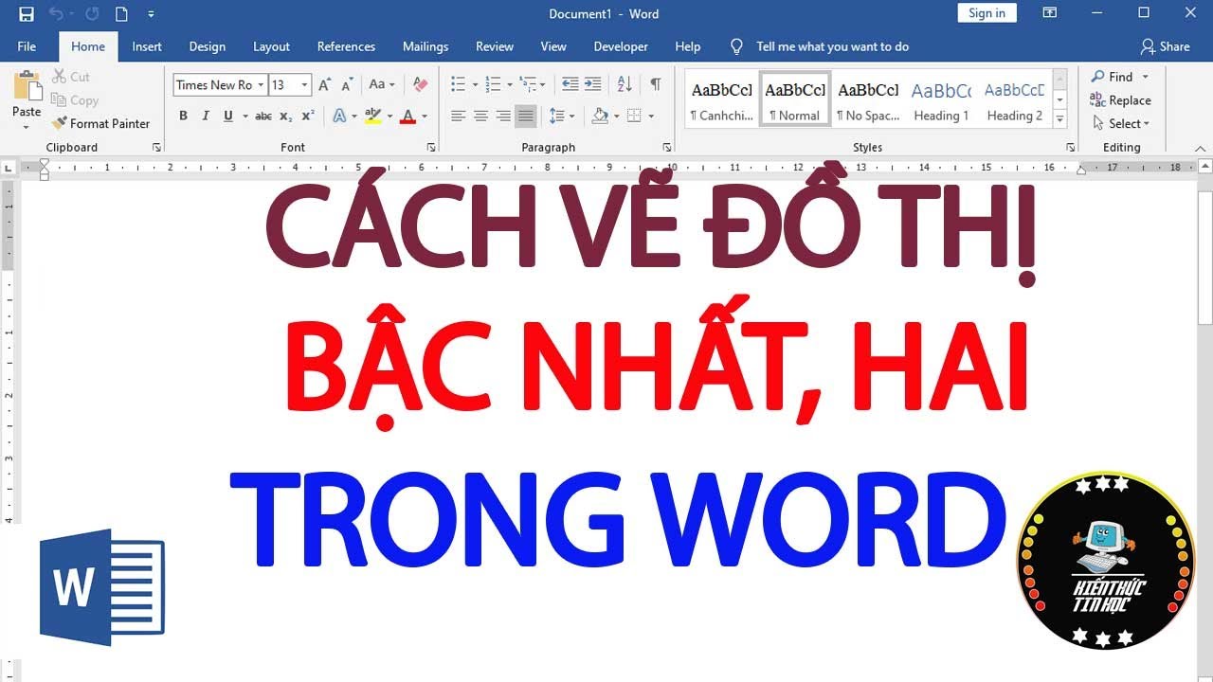Sort text with the A-Z icon
1213x682 pixels.
click(625, 85)
